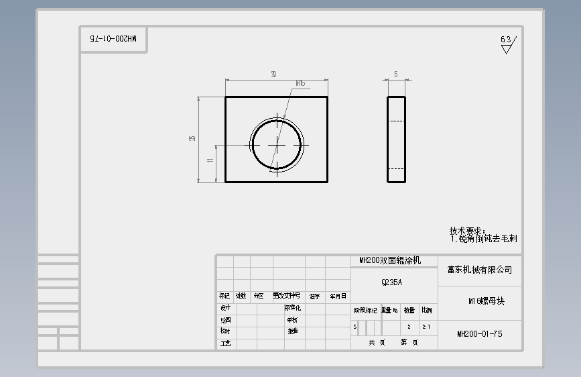Image resolution: width=581 pixels, height=377 pixels.
Task: Click the 共 页 total pages text
Action: [377, 343]
